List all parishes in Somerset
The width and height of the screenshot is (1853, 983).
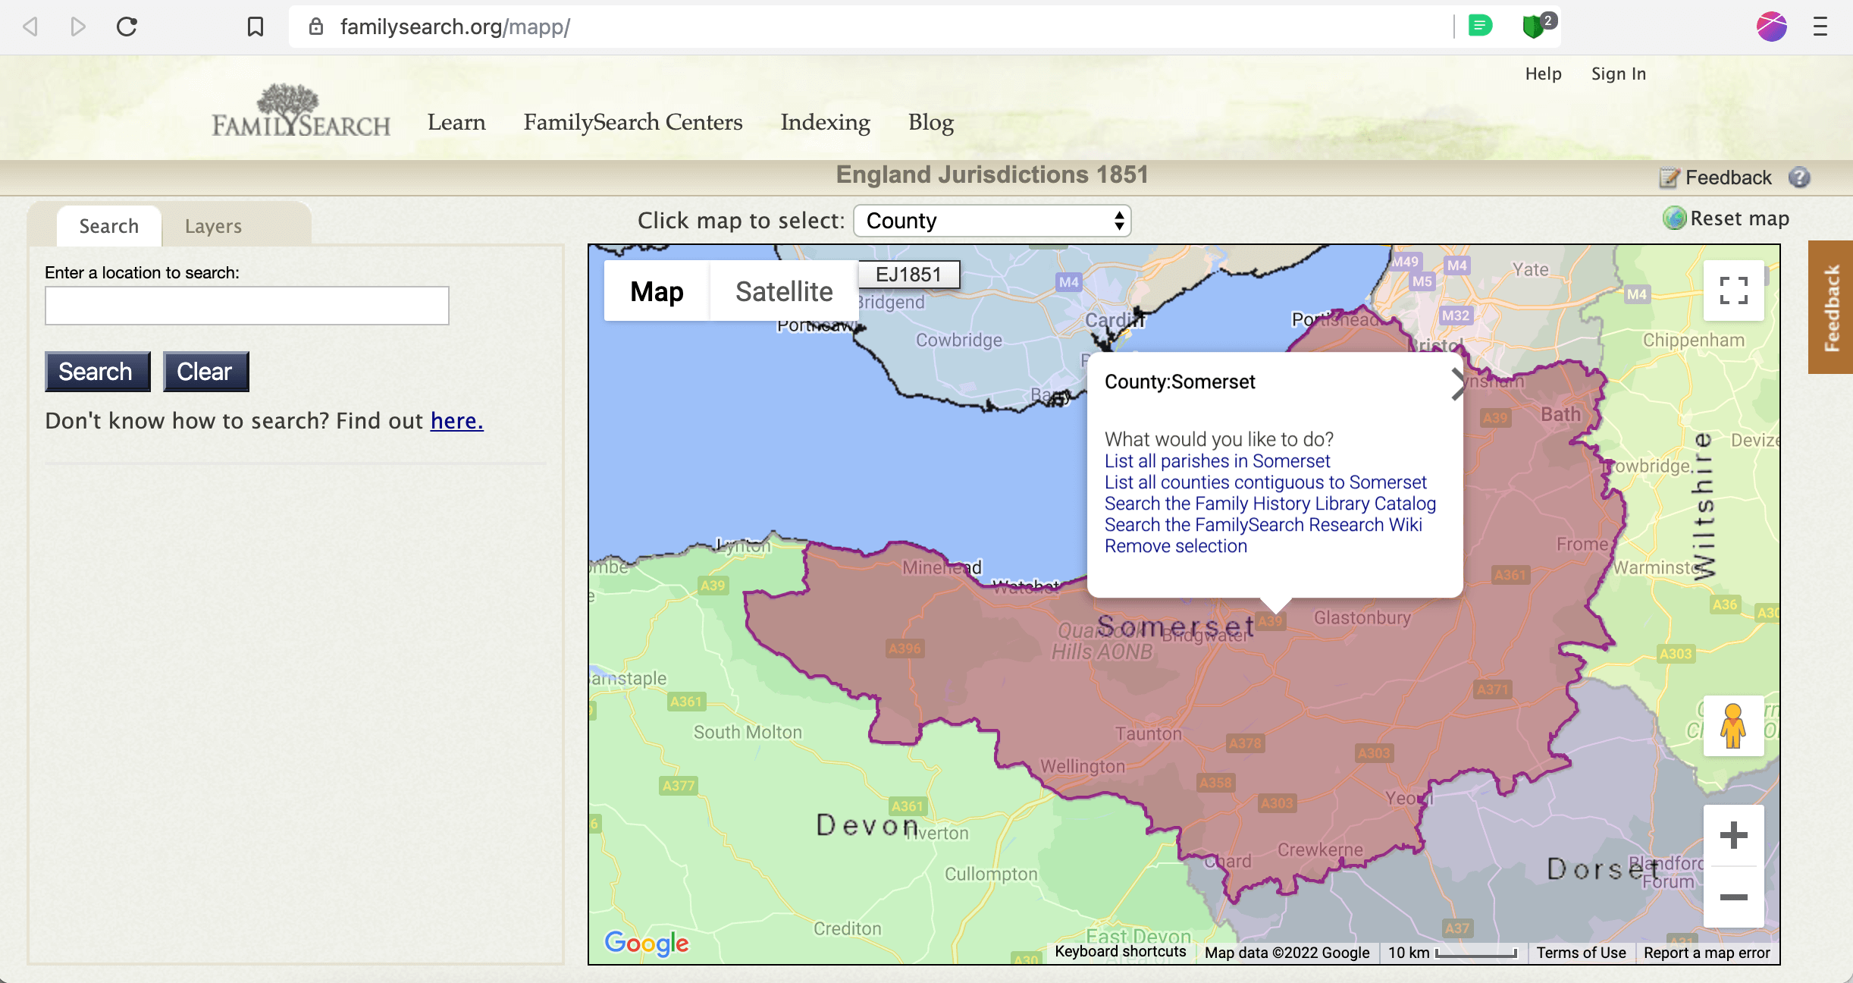[x=1217, y=461]
